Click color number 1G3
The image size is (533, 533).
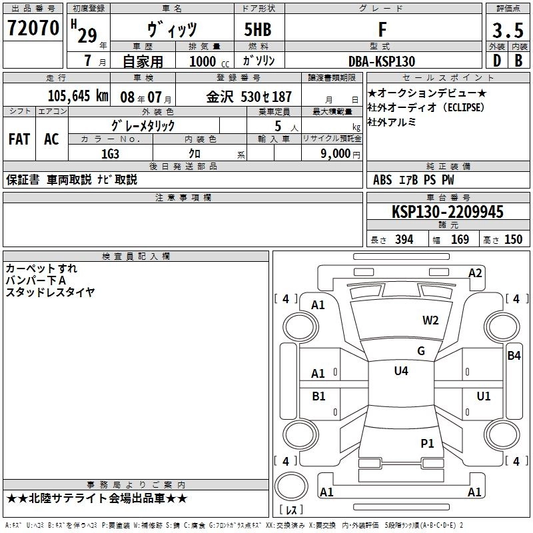coord(110,154)
